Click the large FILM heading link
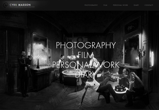 click(86, 55)
